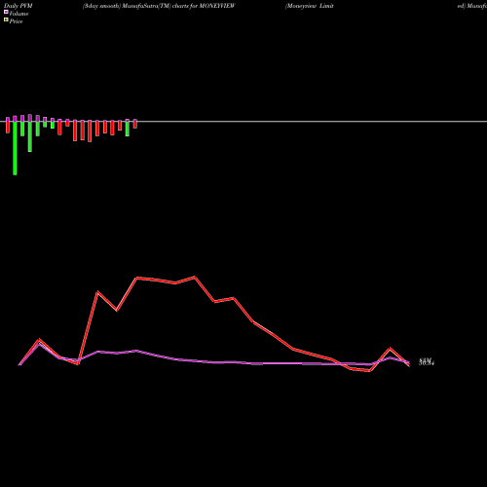Click the peak of the red price line
Image resolution: width=487 pixels, height=487 pixels.
click(x=195, y=277)
